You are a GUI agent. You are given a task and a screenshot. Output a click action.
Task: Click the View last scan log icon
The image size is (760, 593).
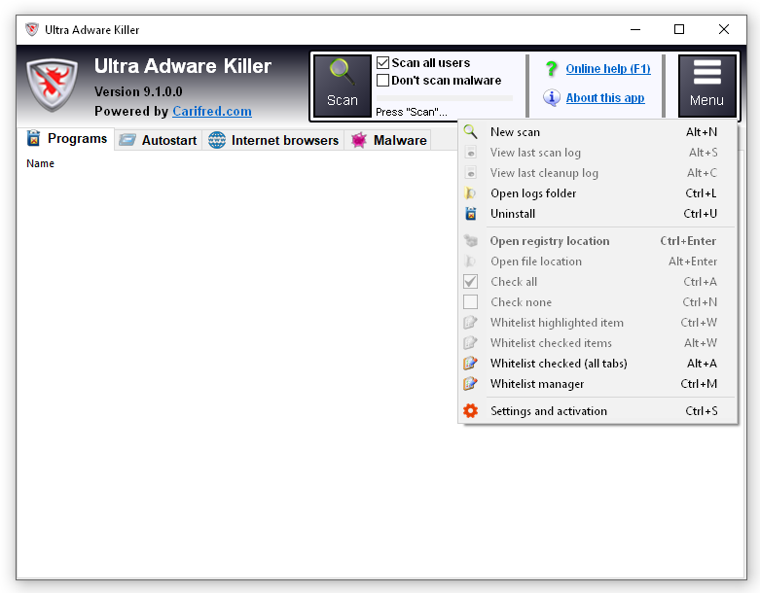[470, 153]
